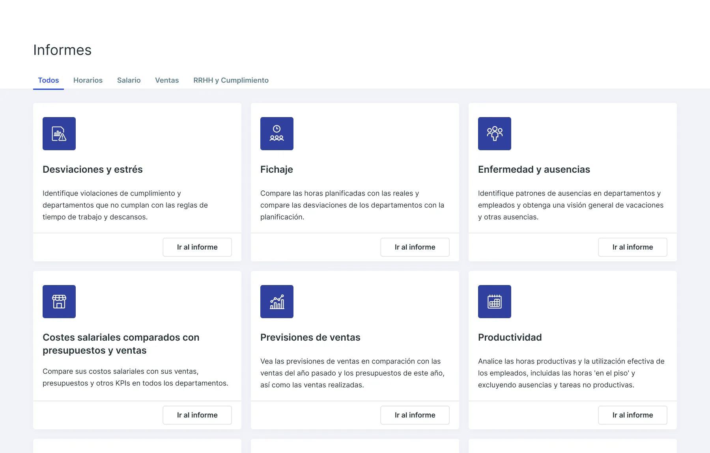710x453 pixels.
Task: Click the Desviaciones y estrés heading
Action: (93, 170)
